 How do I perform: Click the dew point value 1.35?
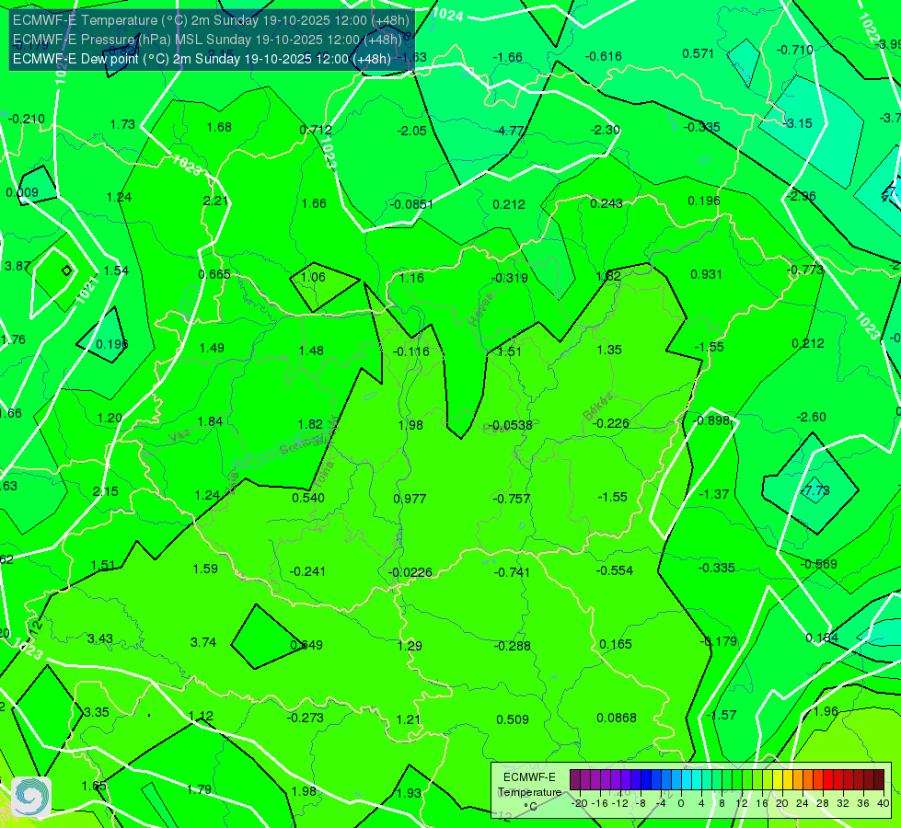608,350
